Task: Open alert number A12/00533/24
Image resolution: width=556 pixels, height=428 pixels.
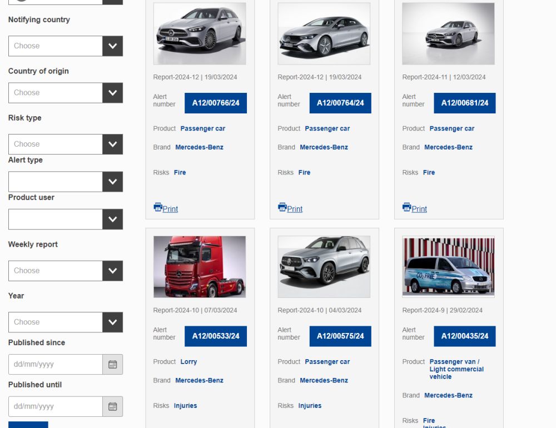Action: tap(216, 336)
